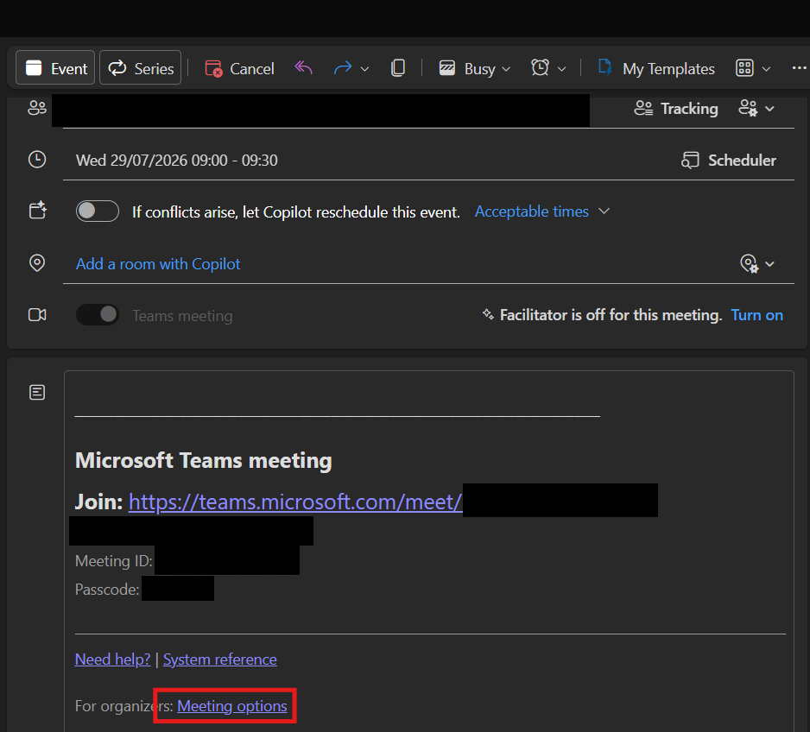
Task: Click Add a room with Copilot
Action: tap(158, 264)
